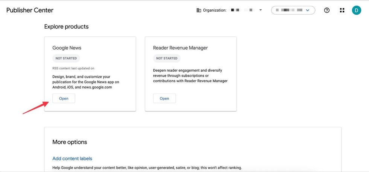Select the Reader Revenue Manager card heading
The image size is (369, 172).
[x=180, y=48]
